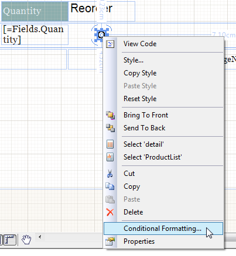Click the grayed Paste Style entry
Image resolution: width=236 pixels, height=256 pixels.
pos(163,86)
